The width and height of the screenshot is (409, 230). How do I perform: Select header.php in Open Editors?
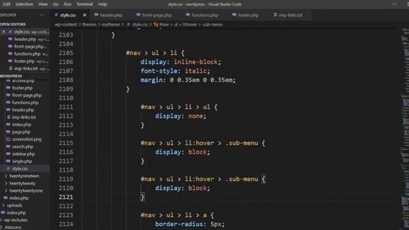(x=25, y=39)
